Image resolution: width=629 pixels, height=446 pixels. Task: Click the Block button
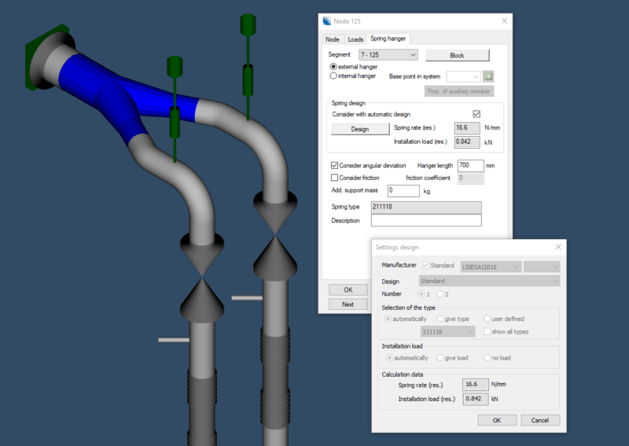457,55
